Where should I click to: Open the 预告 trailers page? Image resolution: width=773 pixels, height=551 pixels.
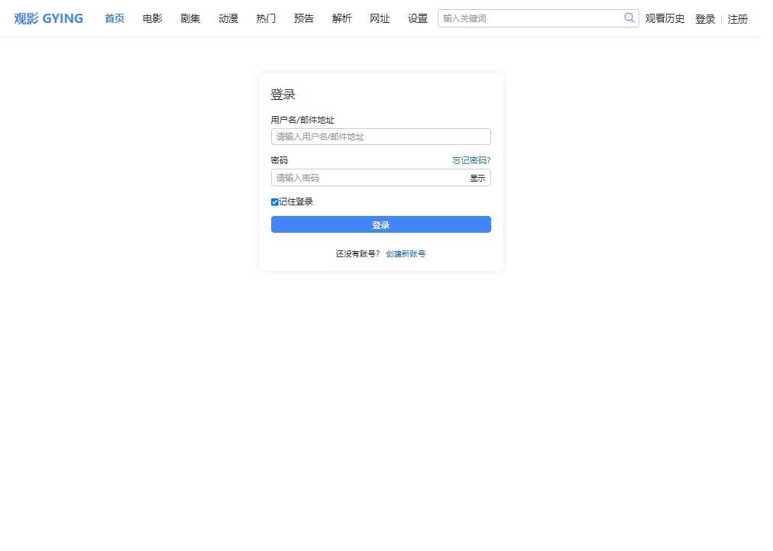303,19
